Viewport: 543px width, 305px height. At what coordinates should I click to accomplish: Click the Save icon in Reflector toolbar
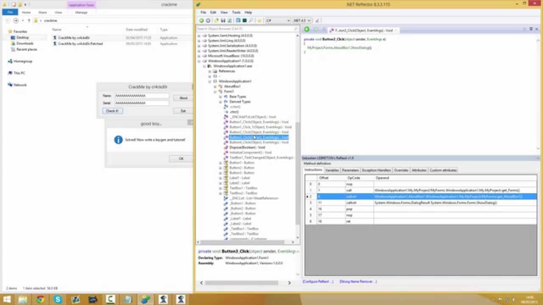(223, 20)
